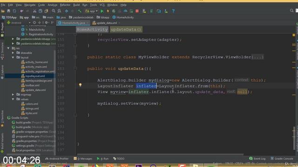Click the updateData() code breadcrumb
Image resolution: width=298 pixels, height=167 pixels.
tap(126, 29)
